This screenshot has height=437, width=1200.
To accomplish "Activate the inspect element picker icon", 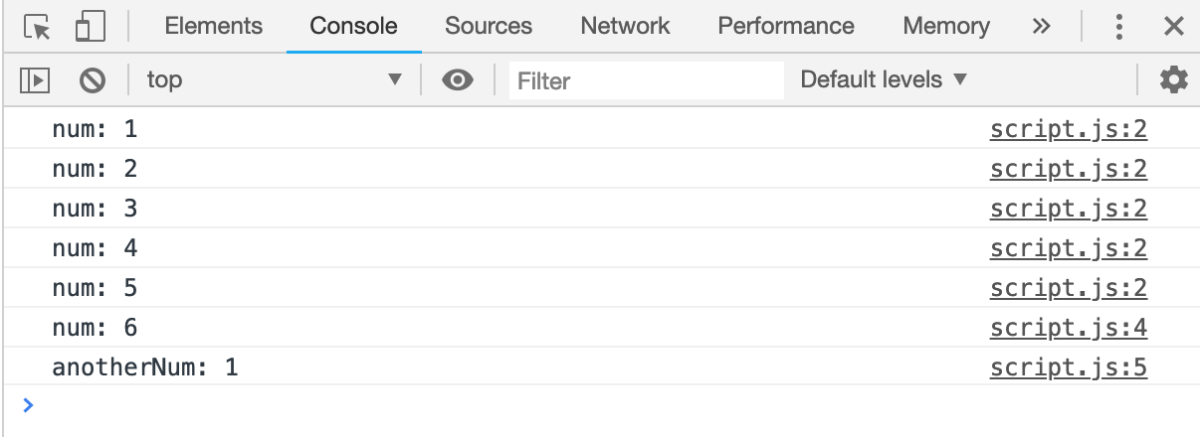I will point(38,27).
